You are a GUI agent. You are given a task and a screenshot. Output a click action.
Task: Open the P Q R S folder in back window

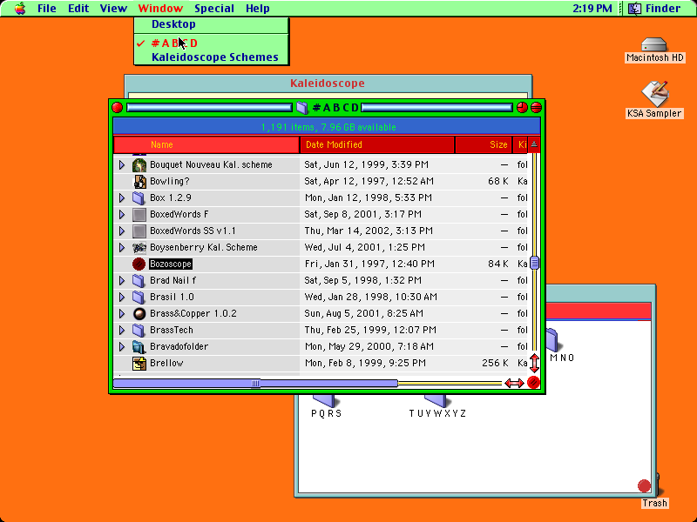tap(324, 401)
